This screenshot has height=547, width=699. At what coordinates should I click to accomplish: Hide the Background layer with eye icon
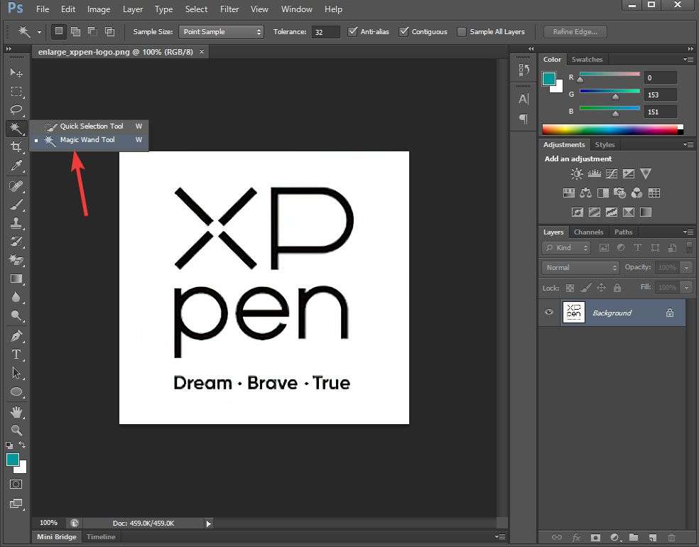click(x=548, y=313)
